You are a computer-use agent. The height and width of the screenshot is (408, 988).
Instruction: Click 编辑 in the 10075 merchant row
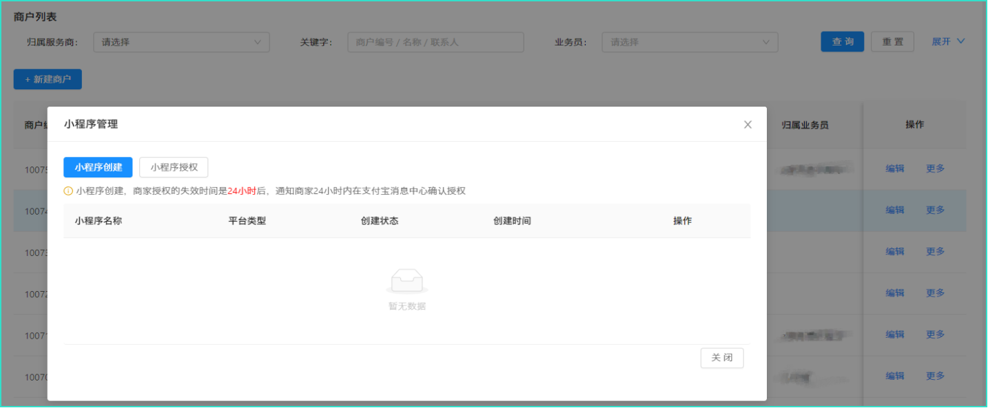(894, 169)
